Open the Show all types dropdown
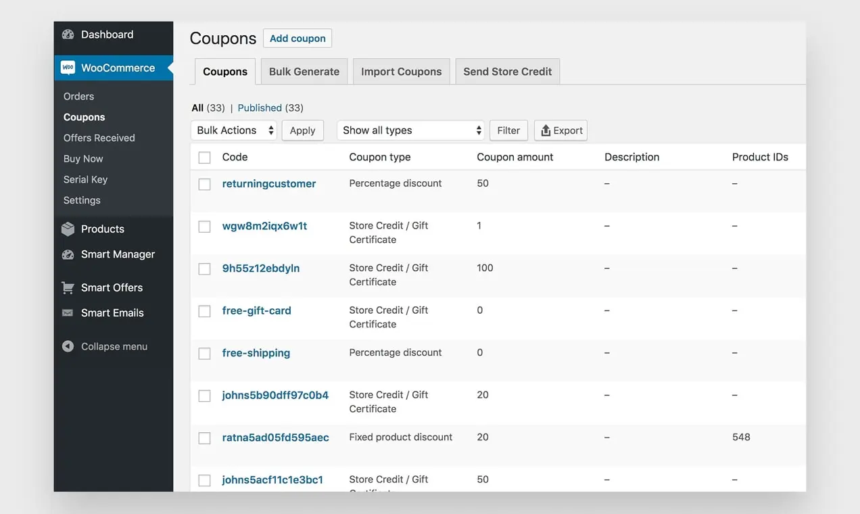This screenshot has width=860, height=514. tap(411, 131)
